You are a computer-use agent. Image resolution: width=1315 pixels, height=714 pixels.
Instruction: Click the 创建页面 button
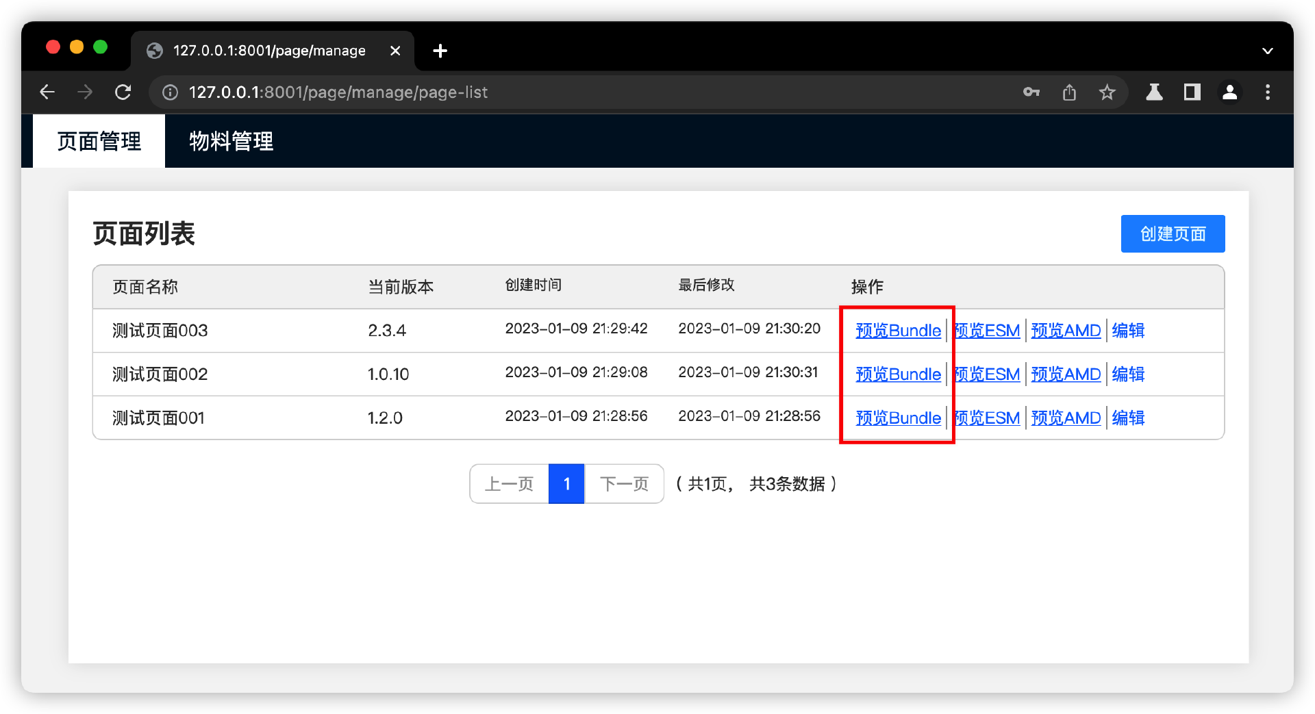point(1172,234)
